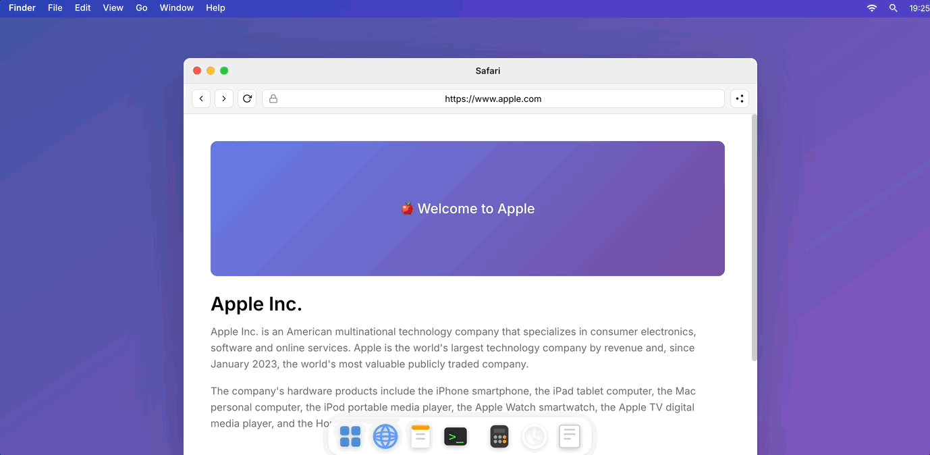930x455 pixels.
Task: Open the File menu
Action: coord(55,8)
